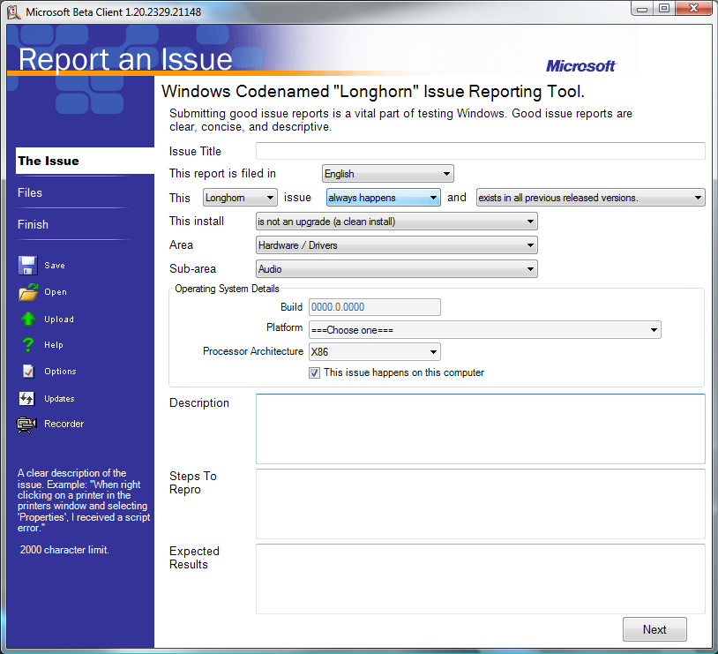The height and width of the screenshot is (654, 718).
Task: Open the Processor Architecture X86 dropdown
Action: click(x=375, y=352)
